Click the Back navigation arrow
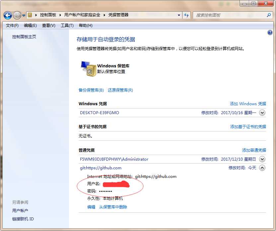 tap(8, 16)
